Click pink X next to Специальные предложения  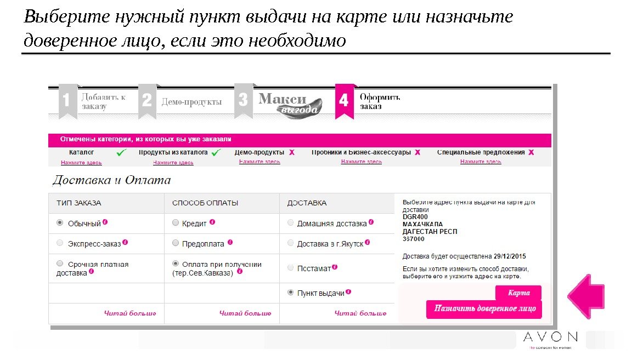[531, 152]
